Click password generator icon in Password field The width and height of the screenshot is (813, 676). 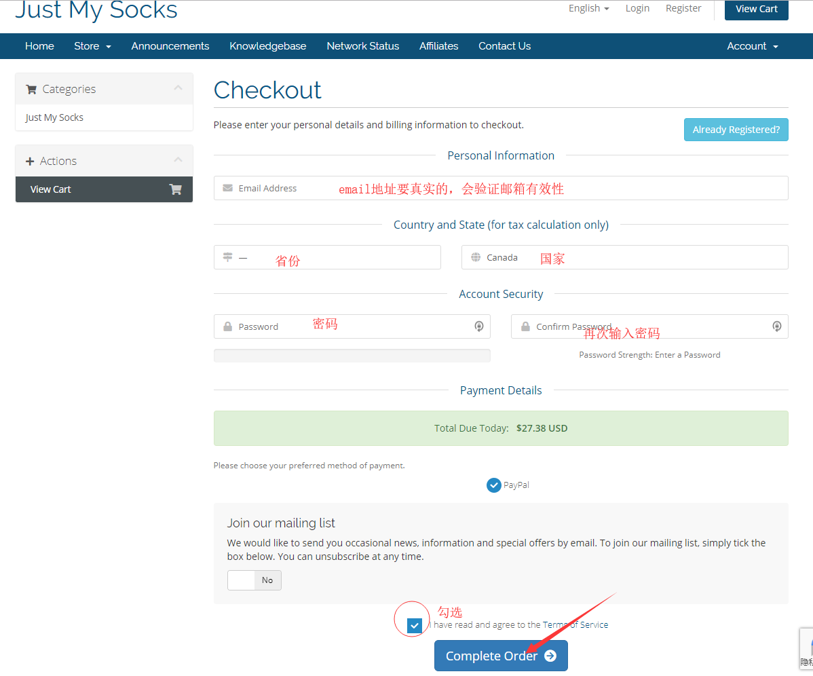point(478,326)
